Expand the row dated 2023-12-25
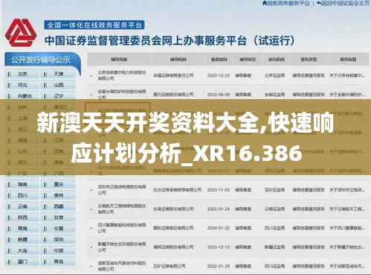Image resolution: width=371 pixels, height=275 pixels. (x=91, y=75)
